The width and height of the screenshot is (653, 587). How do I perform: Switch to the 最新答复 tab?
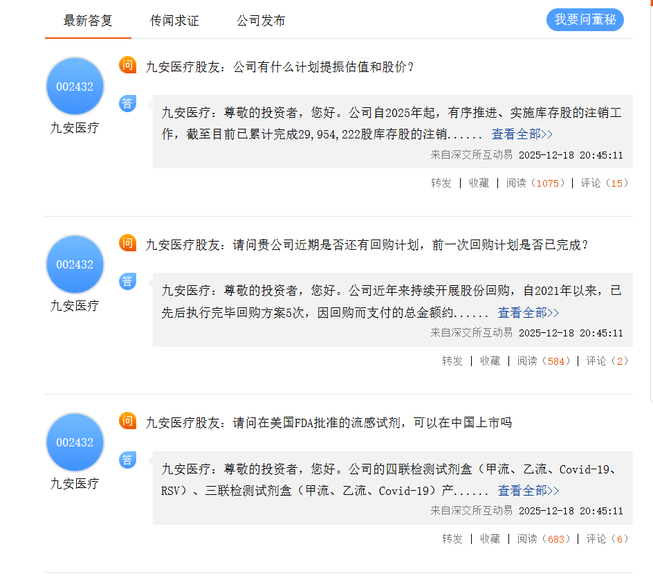point(88,20)
